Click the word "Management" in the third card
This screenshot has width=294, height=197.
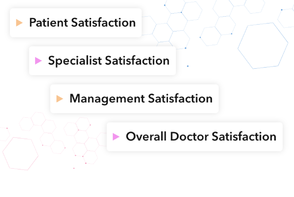click(x=107, y=99)
